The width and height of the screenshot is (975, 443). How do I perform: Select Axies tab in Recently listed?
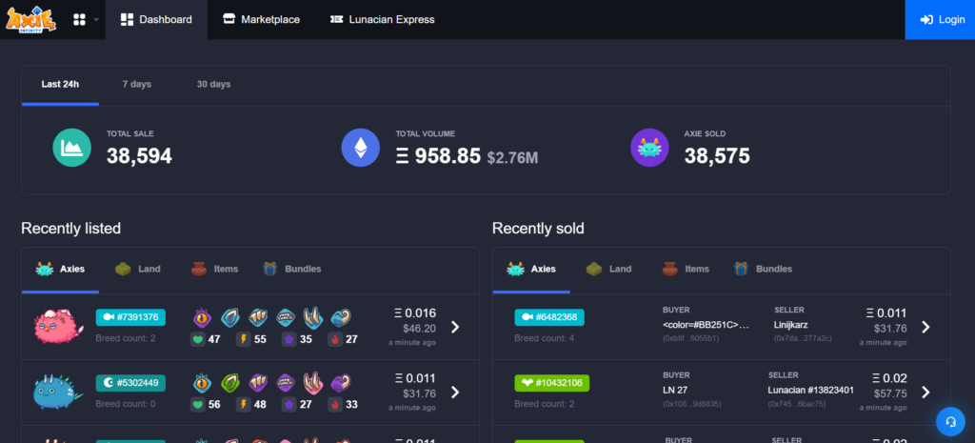pyautogui.click(x=60, y=270)
